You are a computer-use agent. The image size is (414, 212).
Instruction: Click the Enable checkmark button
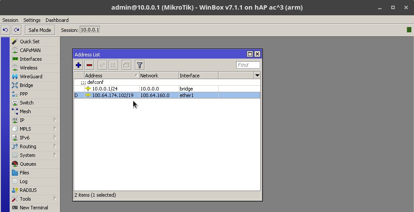(102, 65)
